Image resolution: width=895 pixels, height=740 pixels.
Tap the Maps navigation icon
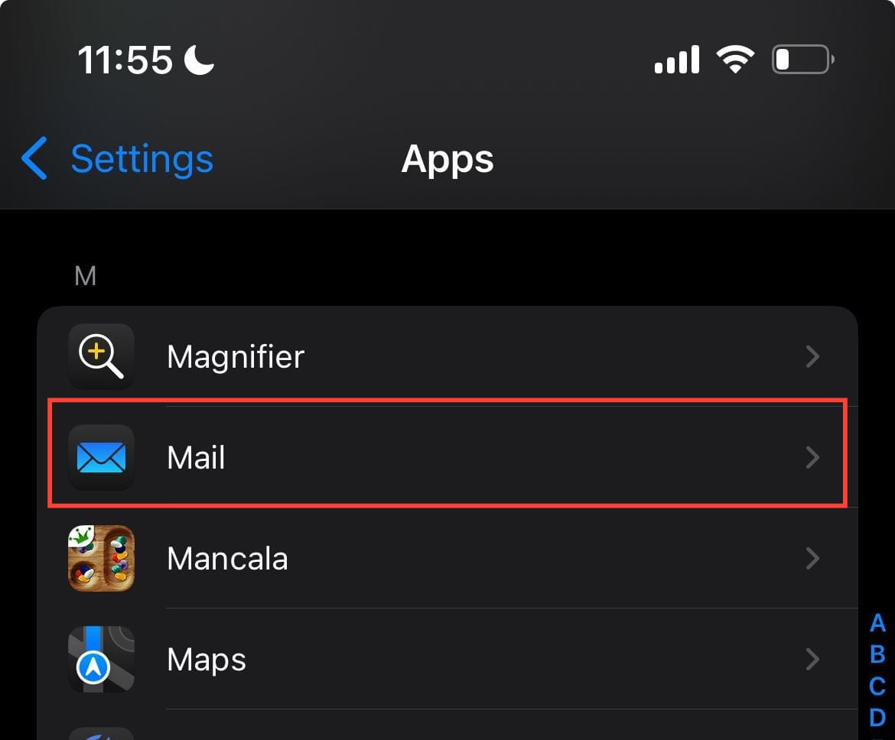pyautogui.click(x=101, y=660)
